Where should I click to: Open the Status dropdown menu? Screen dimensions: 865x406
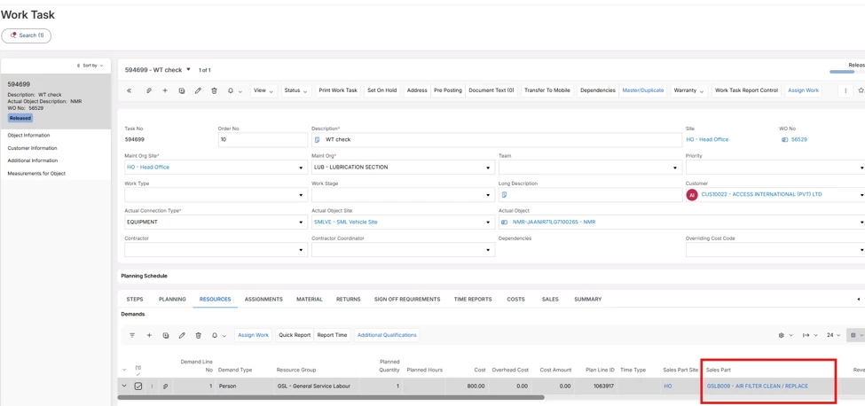pyautogui.click(x=296, y=90)
